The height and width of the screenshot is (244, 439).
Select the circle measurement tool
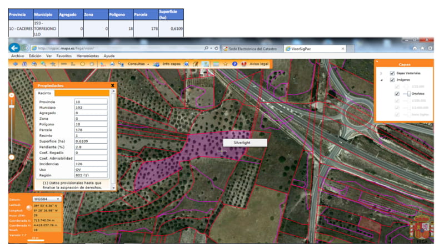(82, 64)
